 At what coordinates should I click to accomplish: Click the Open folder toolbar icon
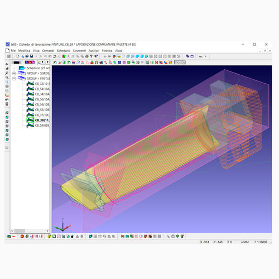click(27, 56)
